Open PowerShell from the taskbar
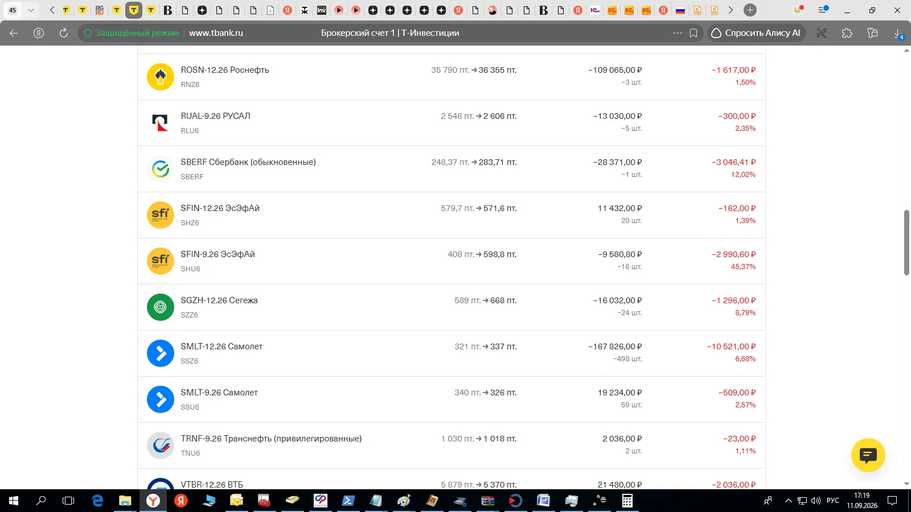The height and width of the screenshot is (512, 911). [348, 501]
